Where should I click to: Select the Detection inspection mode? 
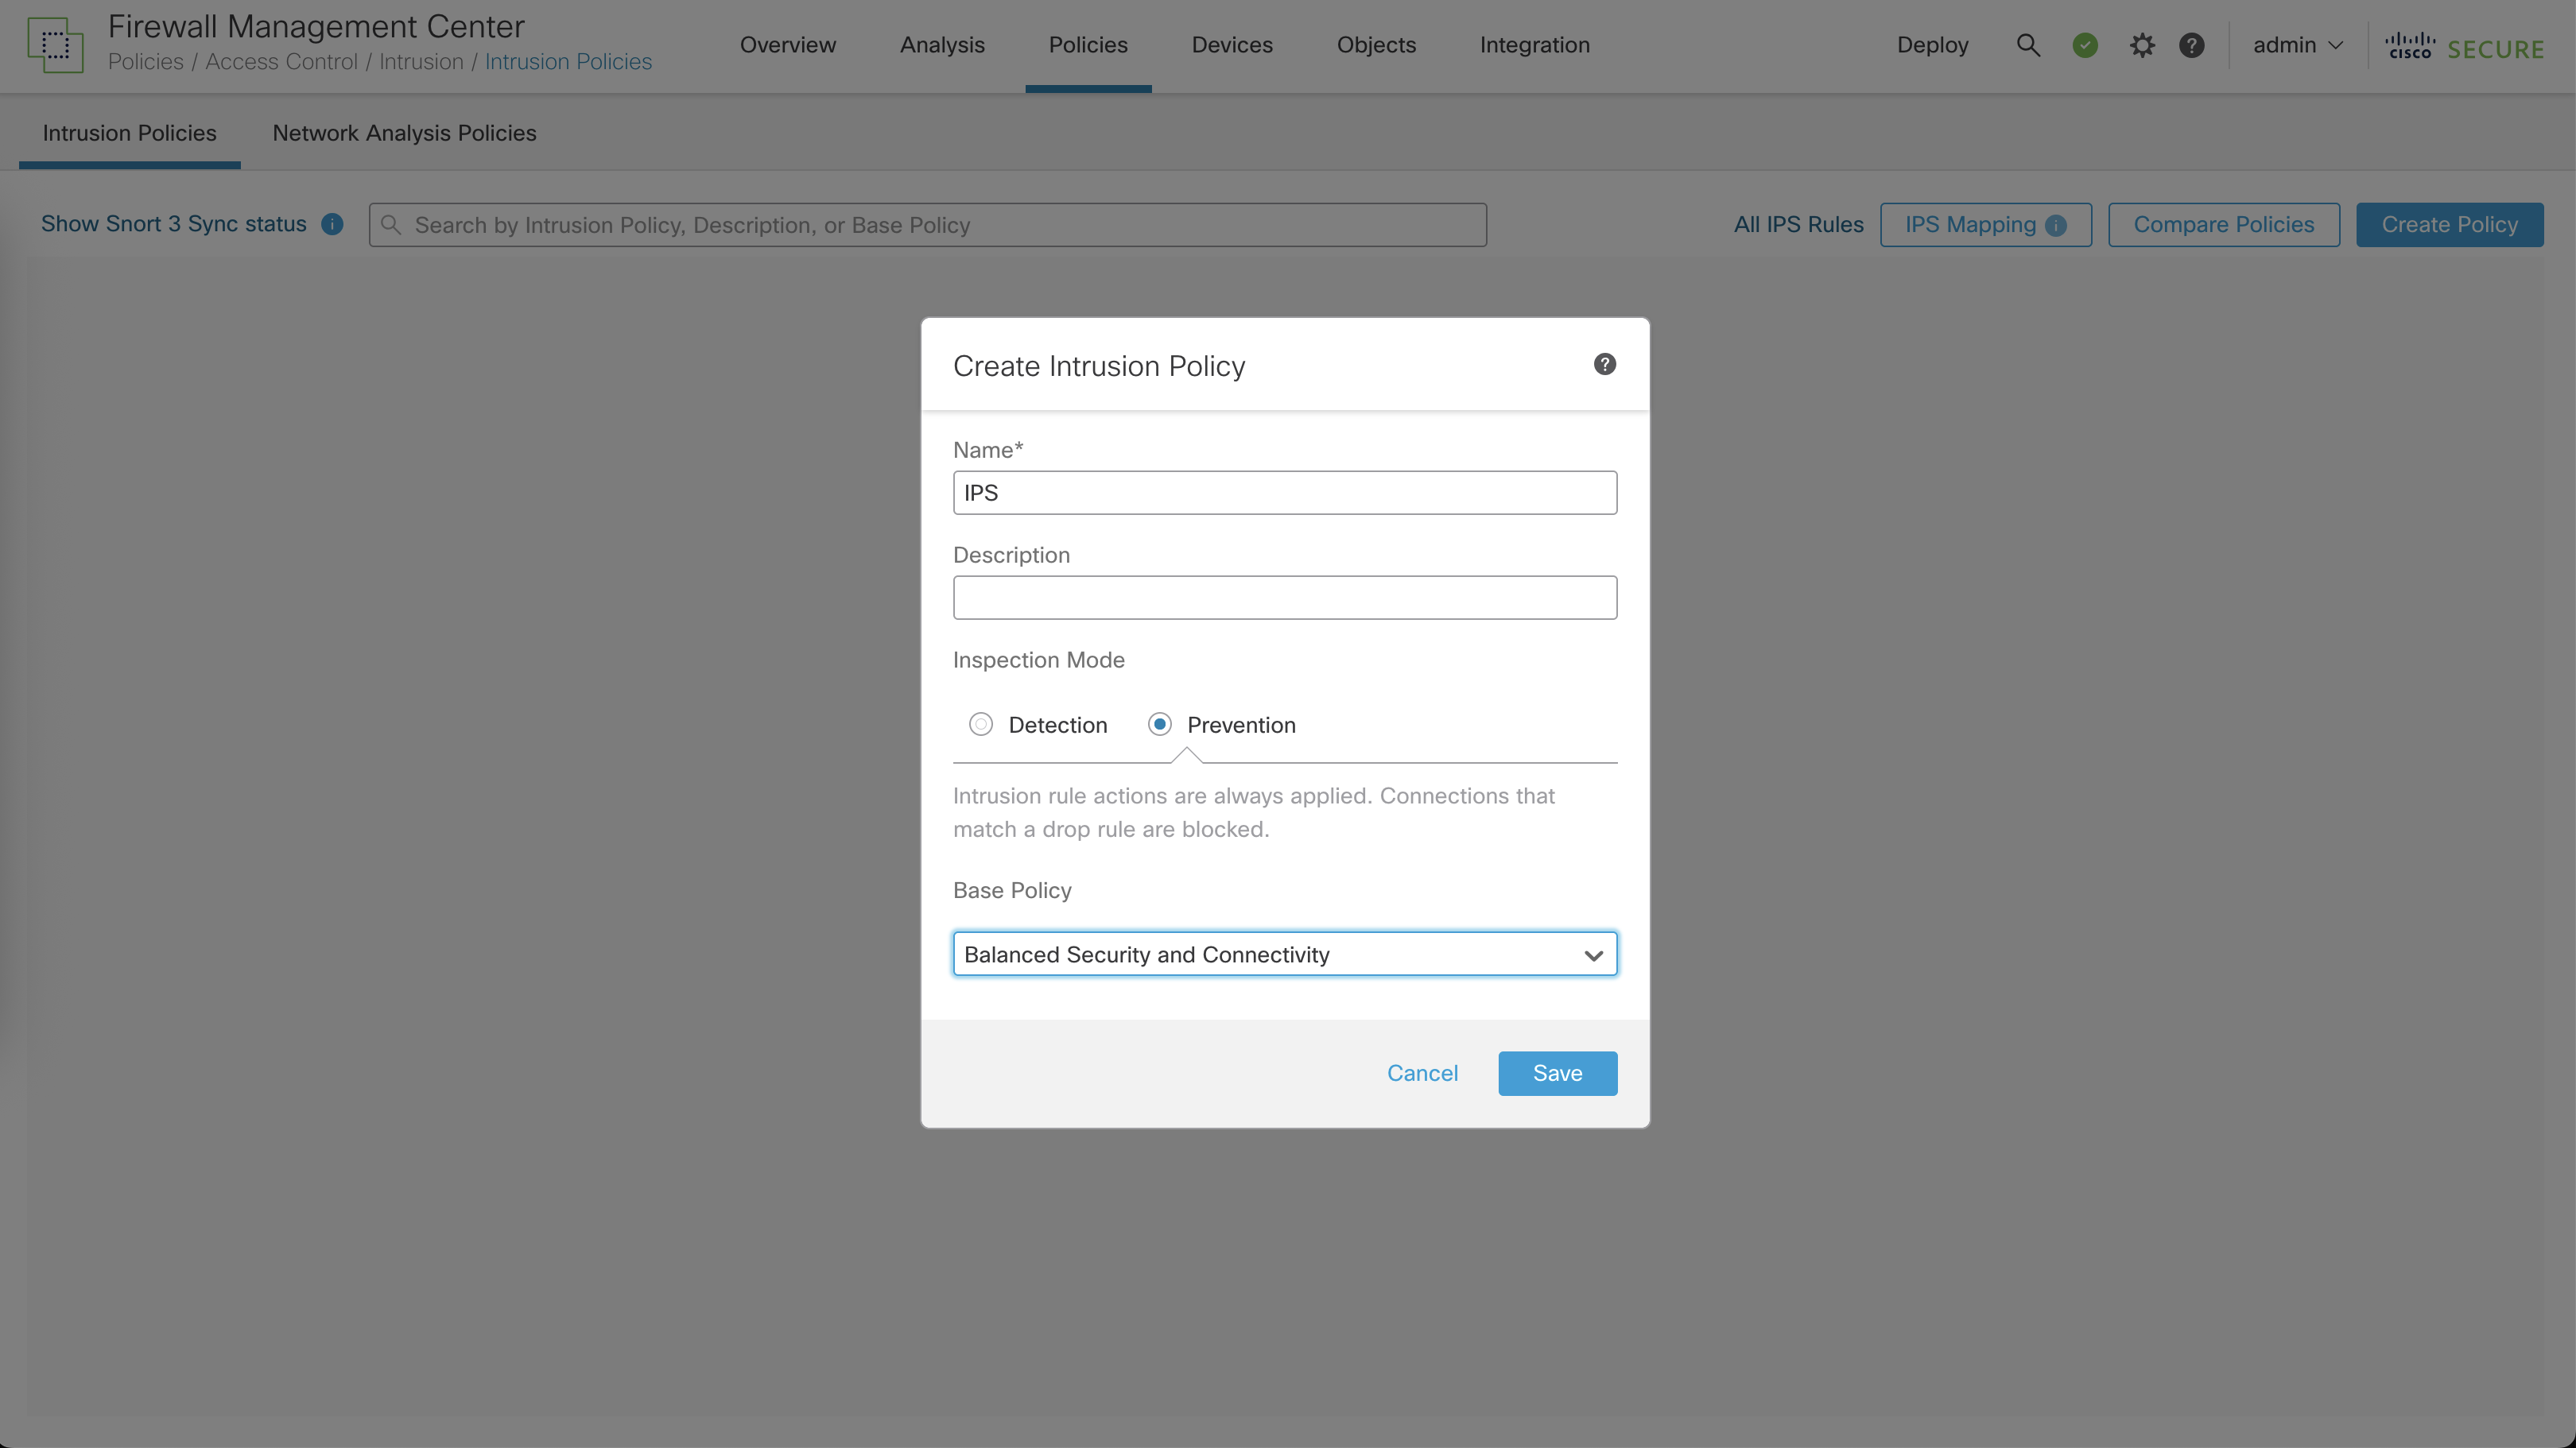pos(980,723)
